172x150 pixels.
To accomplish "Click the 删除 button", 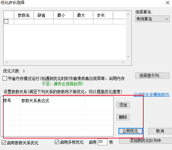I will click(x=123, y=117).
